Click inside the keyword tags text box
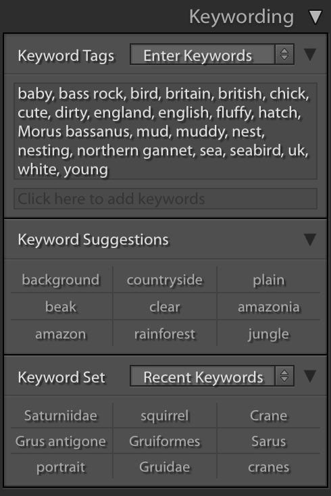The width and height of the screenshot is (331, 496). [165, 131]
